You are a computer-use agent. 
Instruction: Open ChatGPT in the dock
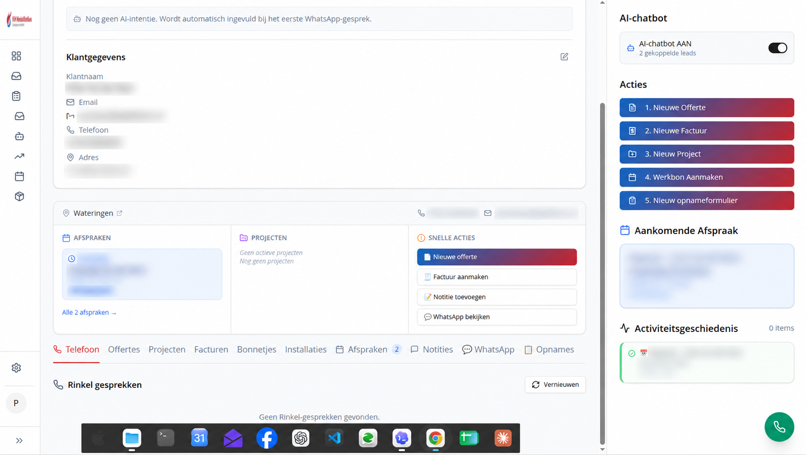[301, 438]
